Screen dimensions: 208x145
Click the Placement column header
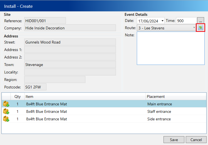tap(175, 96)
